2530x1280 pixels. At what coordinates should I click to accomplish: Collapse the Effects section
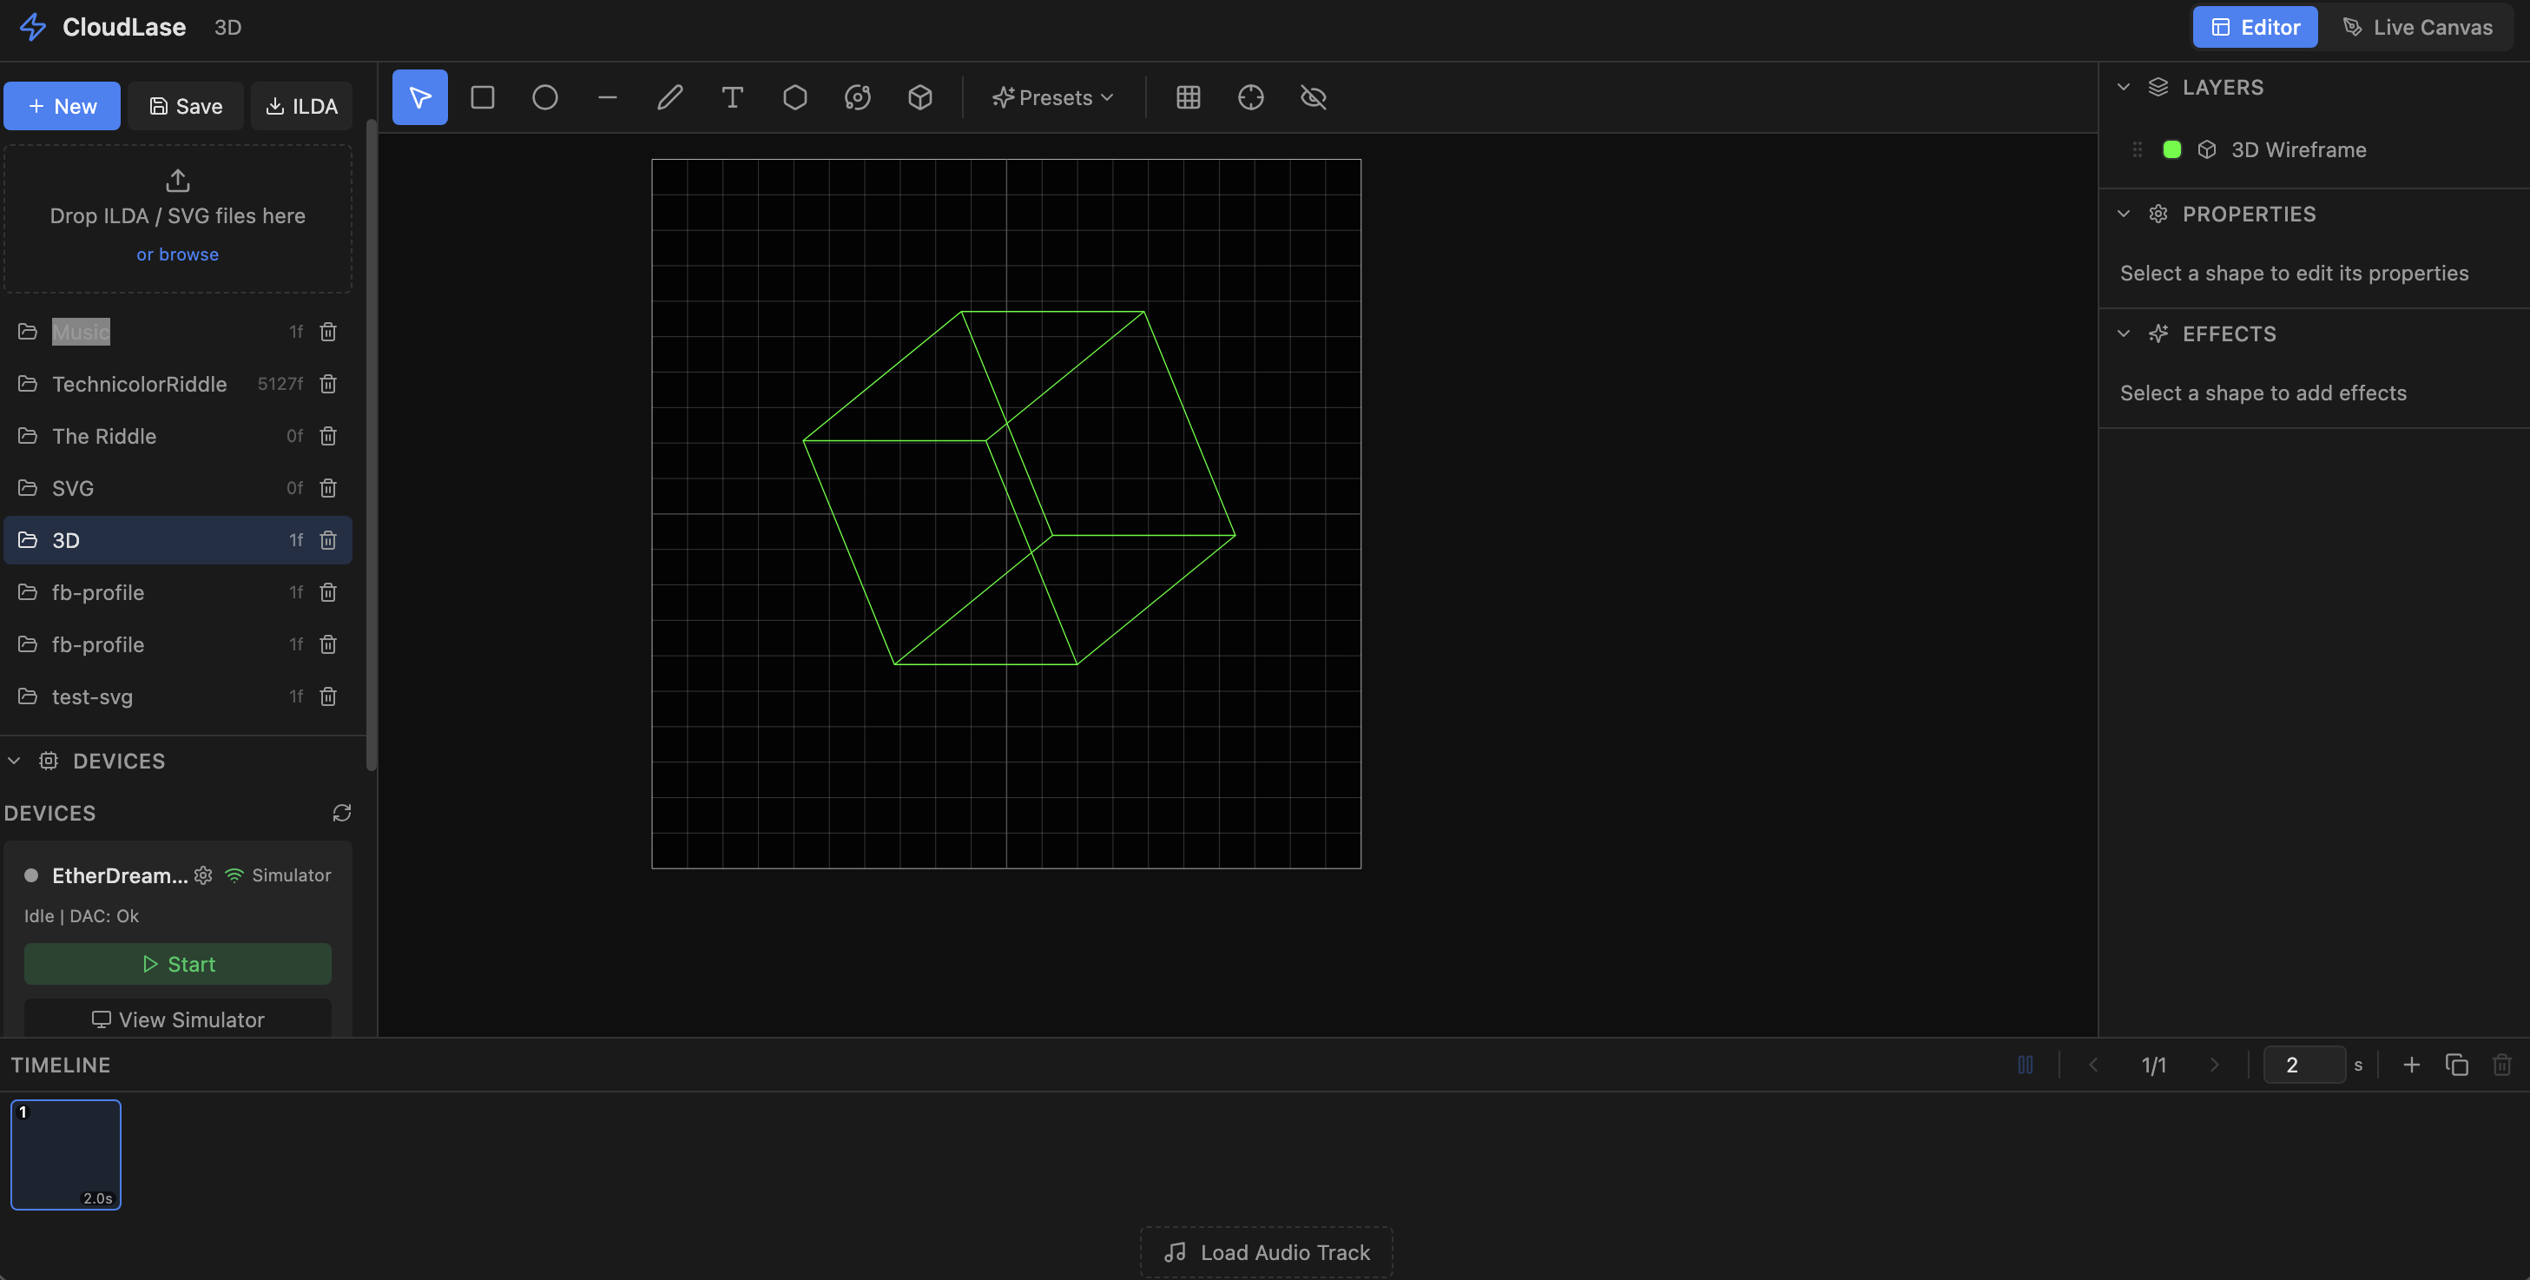[x=2124, y=334]
